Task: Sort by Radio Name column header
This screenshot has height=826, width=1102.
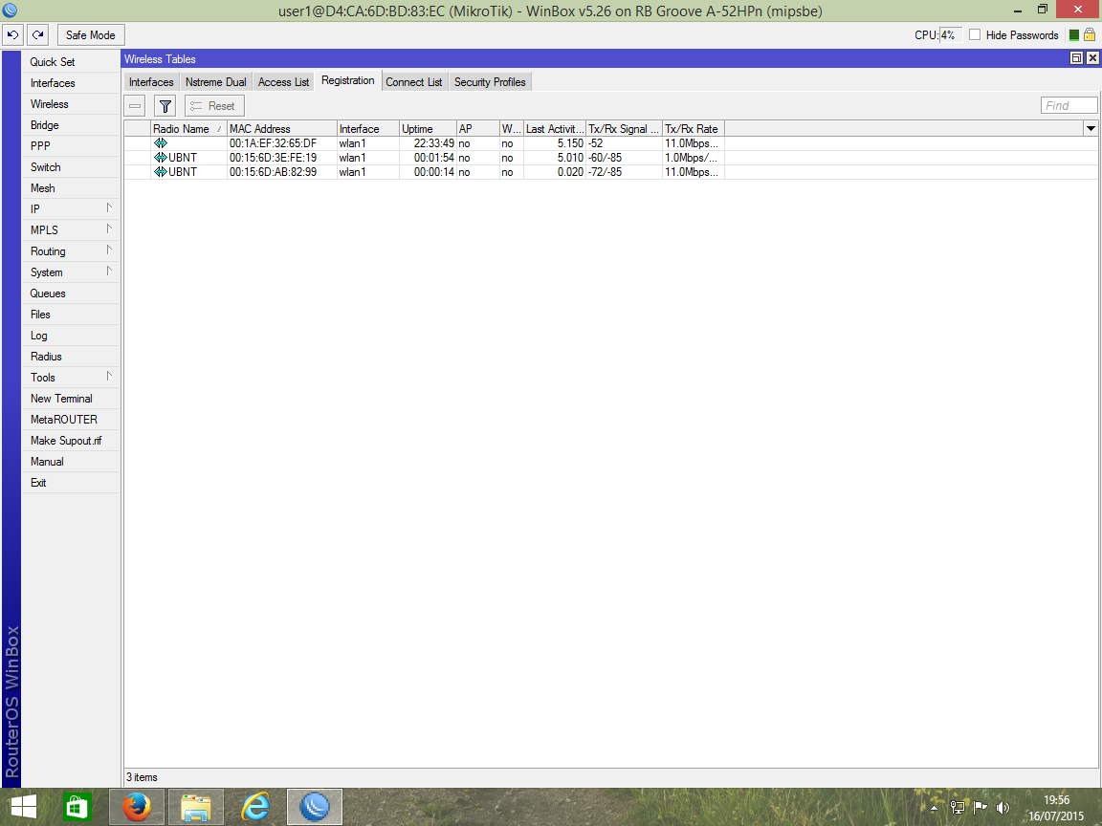Action: pyautogui.click(x=188, y=128)
